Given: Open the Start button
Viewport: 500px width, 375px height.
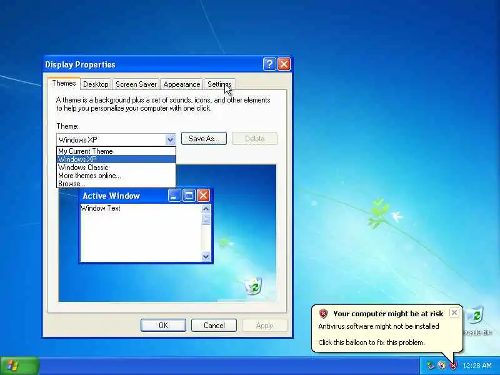Looking at the screenshot, I should (x=20, y=366).
